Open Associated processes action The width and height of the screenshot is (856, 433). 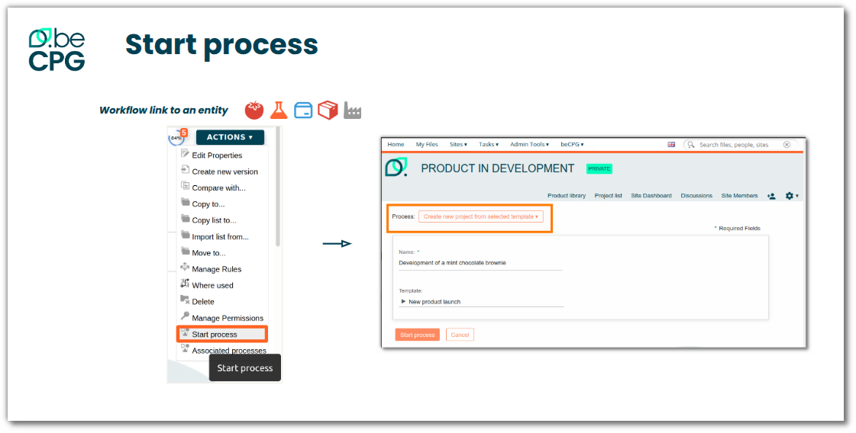[x=229, y=351]
